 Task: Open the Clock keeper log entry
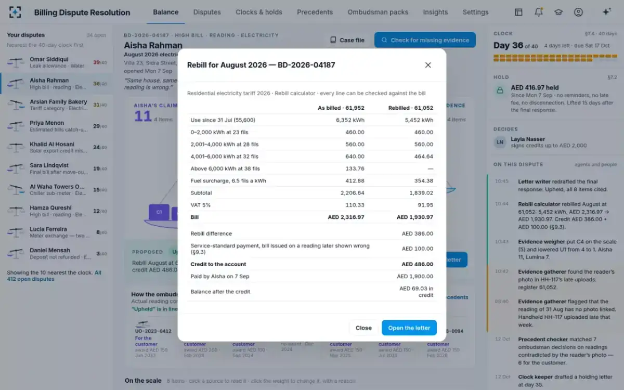(553, 380)
